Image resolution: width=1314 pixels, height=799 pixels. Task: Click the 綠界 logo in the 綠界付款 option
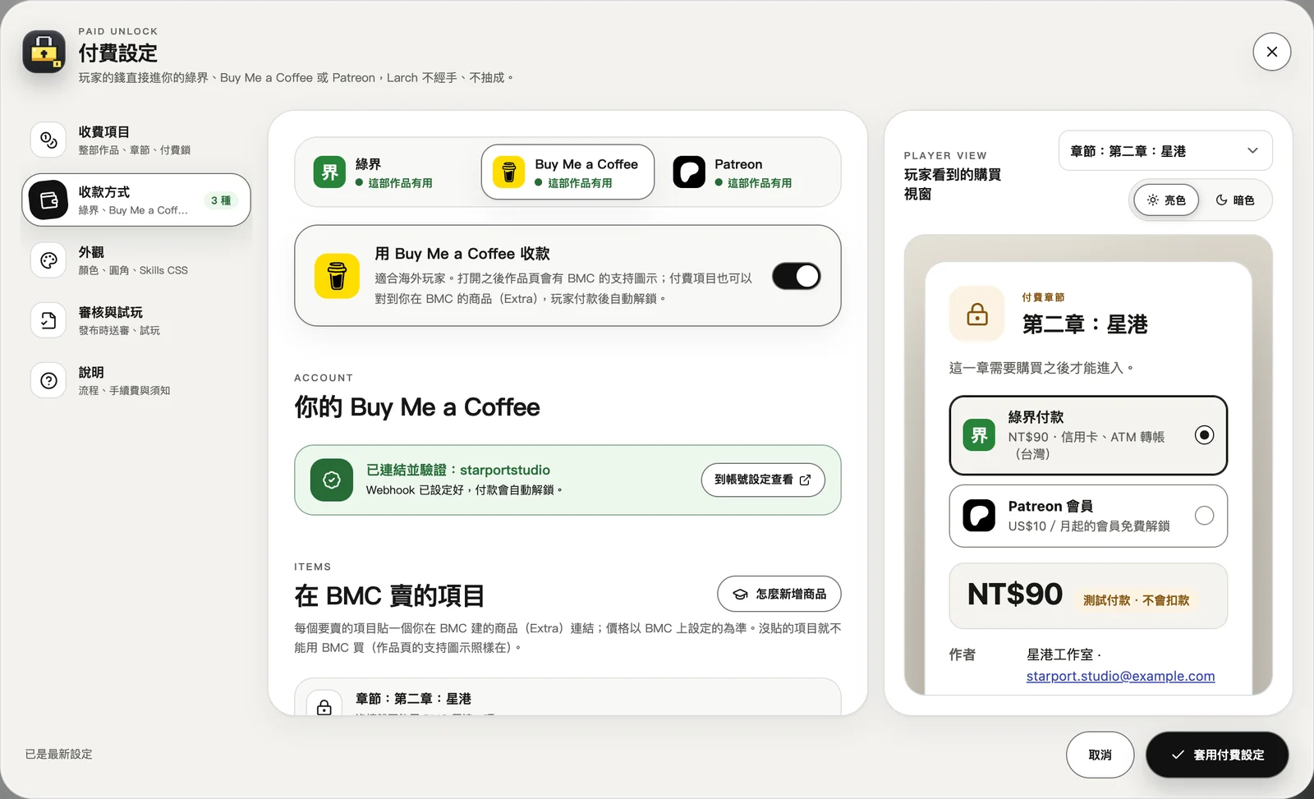tap(979, 435)
